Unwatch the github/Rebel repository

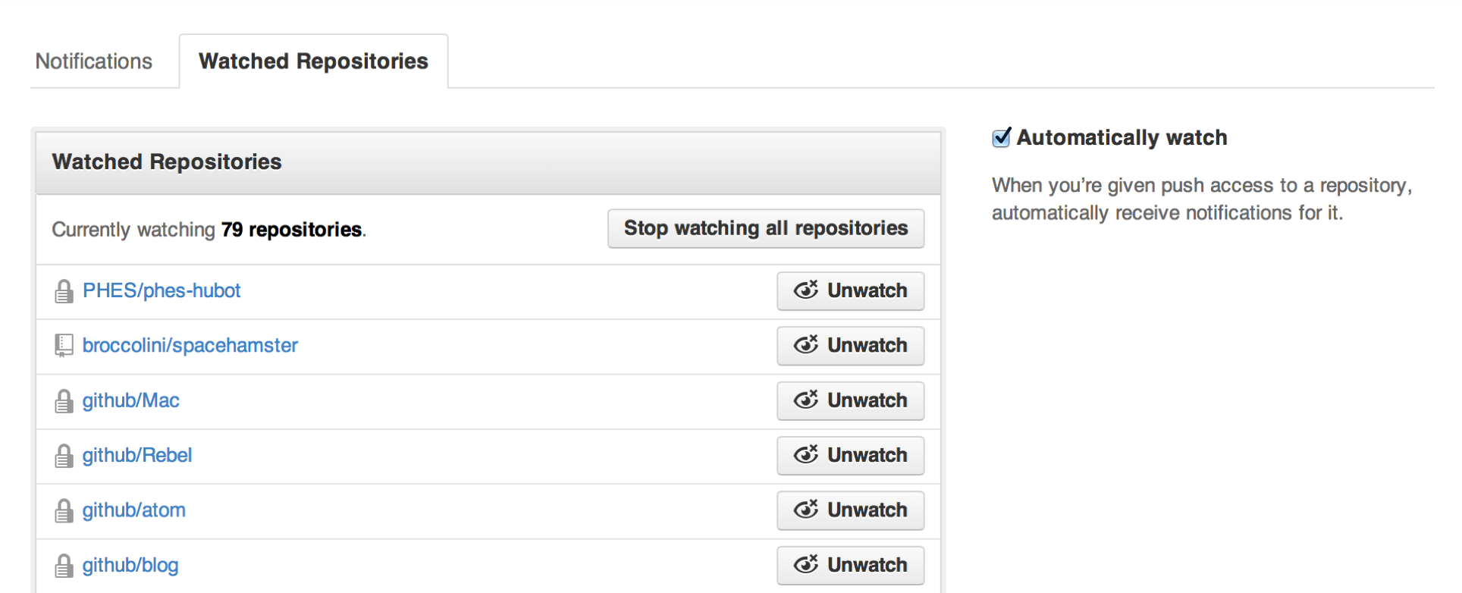click(850, 456)
